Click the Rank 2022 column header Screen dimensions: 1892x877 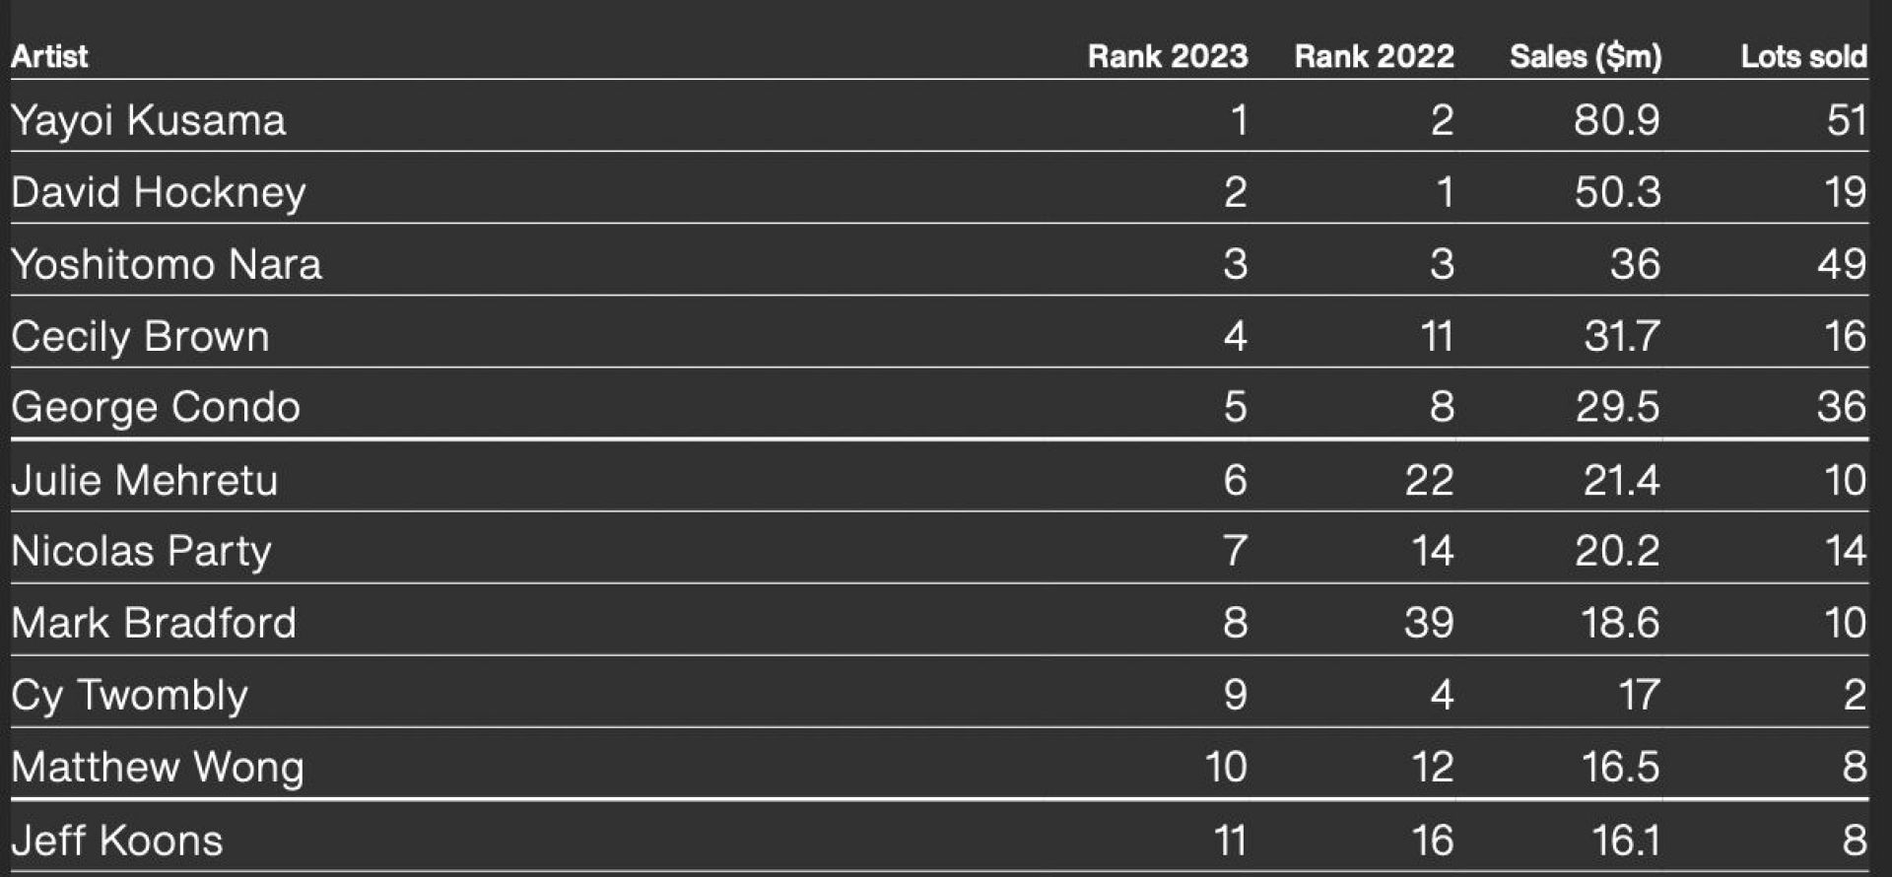[x=1374, y=56]
